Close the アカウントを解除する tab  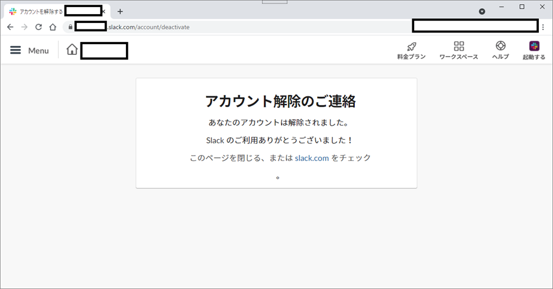tap(104, 12)
